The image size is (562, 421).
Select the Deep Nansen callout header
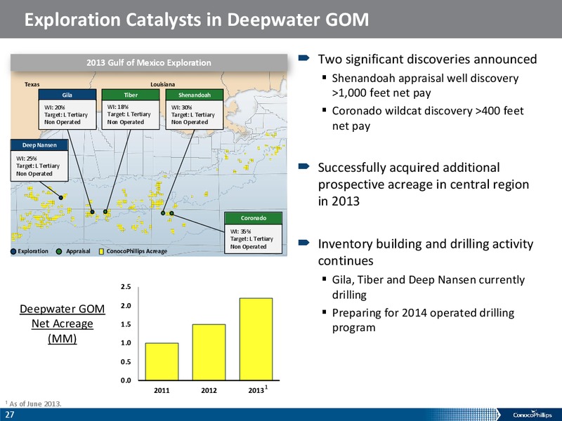tap(39, 145)
